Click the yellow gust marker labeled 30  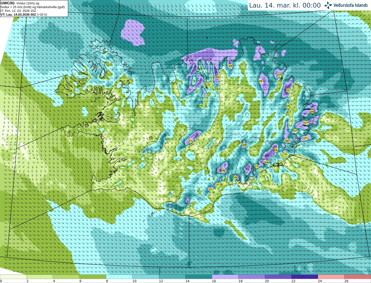287,141
